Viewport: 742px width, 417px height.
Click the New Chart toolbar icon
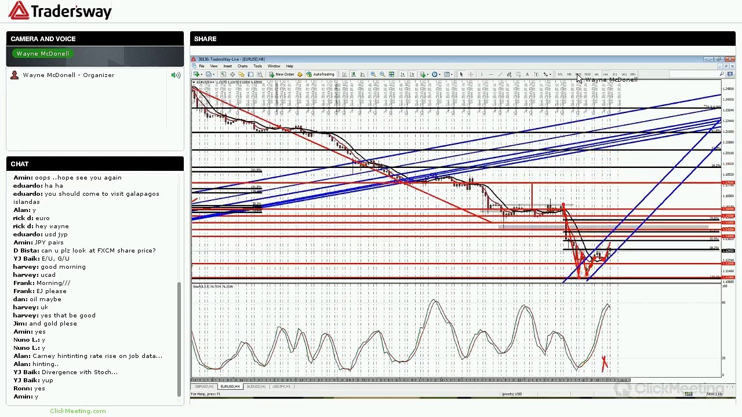pos(196,74)
